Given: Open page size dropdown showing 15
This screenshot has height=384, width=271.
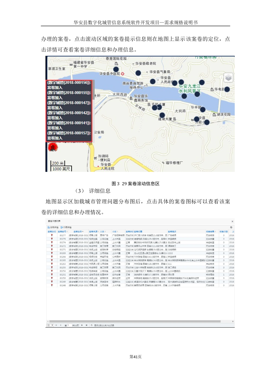Looking at the screenshot, I should 50,325.
